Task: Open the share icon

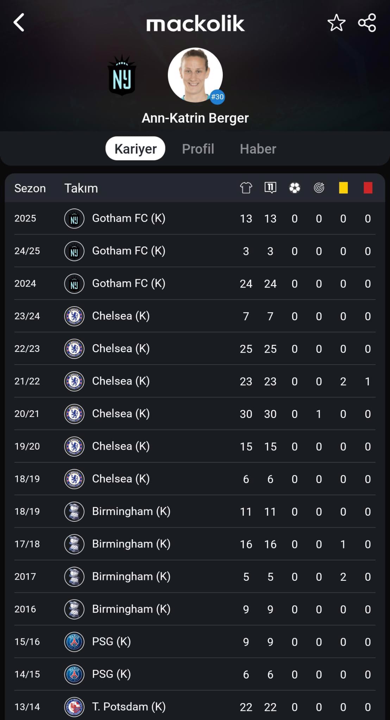Action: [x=367, y=23]
